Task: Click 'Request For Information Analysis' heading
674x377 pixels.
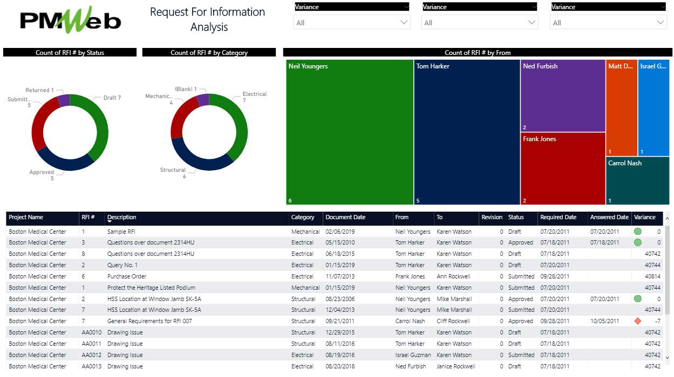Action: pyautogui.click(x=208, y=19)
